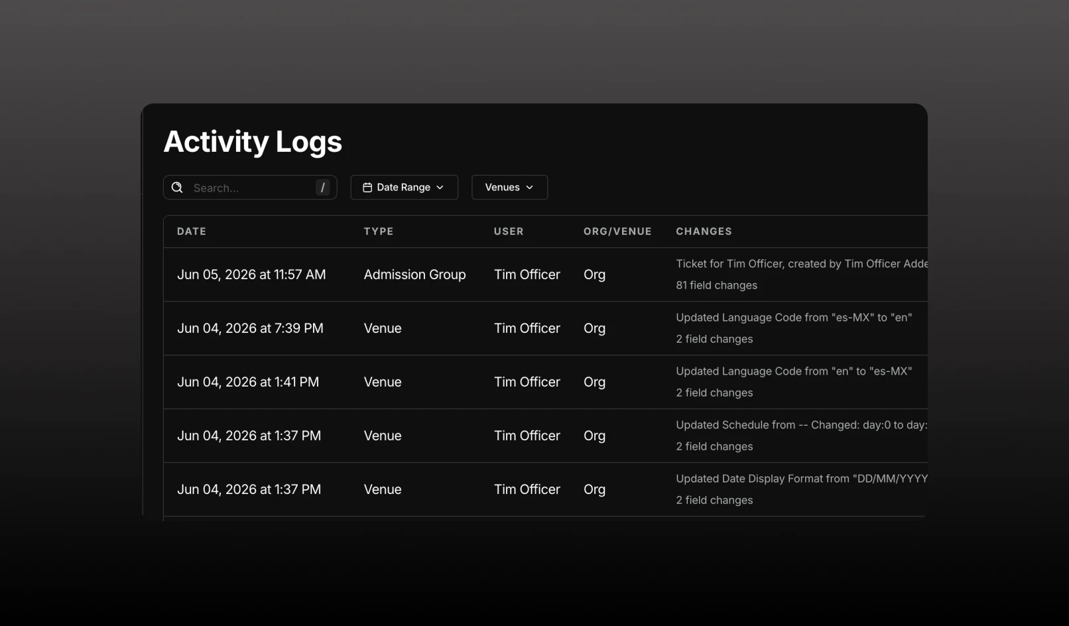Click the search magnifier icon
This screenshot has width=1069, height=626.
tap(177, 188)
